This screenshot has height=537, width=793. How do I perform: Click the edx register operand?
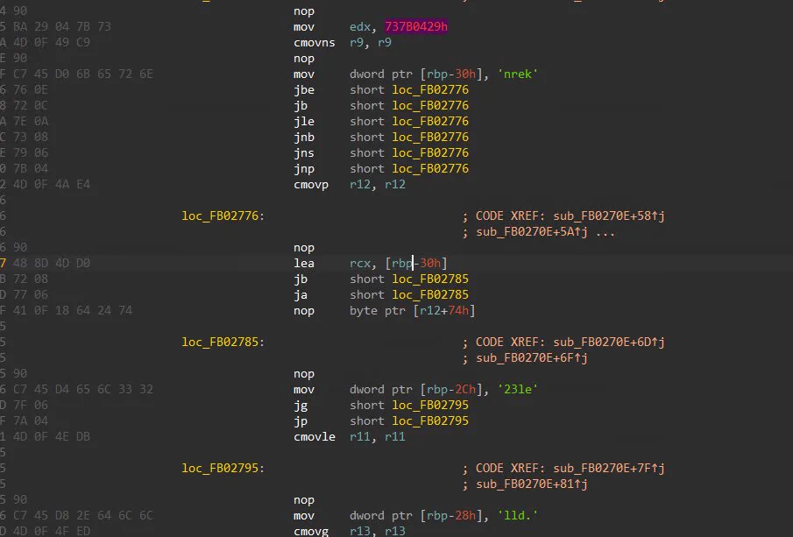point(360,27)
